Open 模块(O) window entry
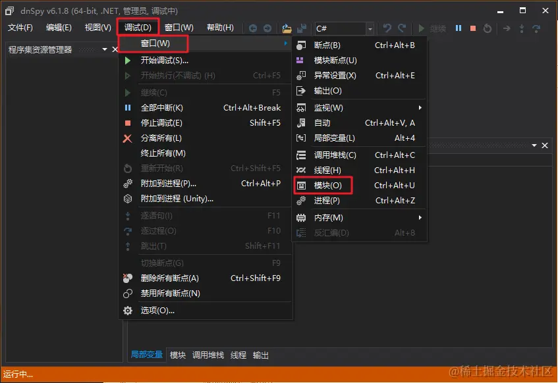Image resolution: width=558 pixels, height=383 pixels. coord(360,186)
